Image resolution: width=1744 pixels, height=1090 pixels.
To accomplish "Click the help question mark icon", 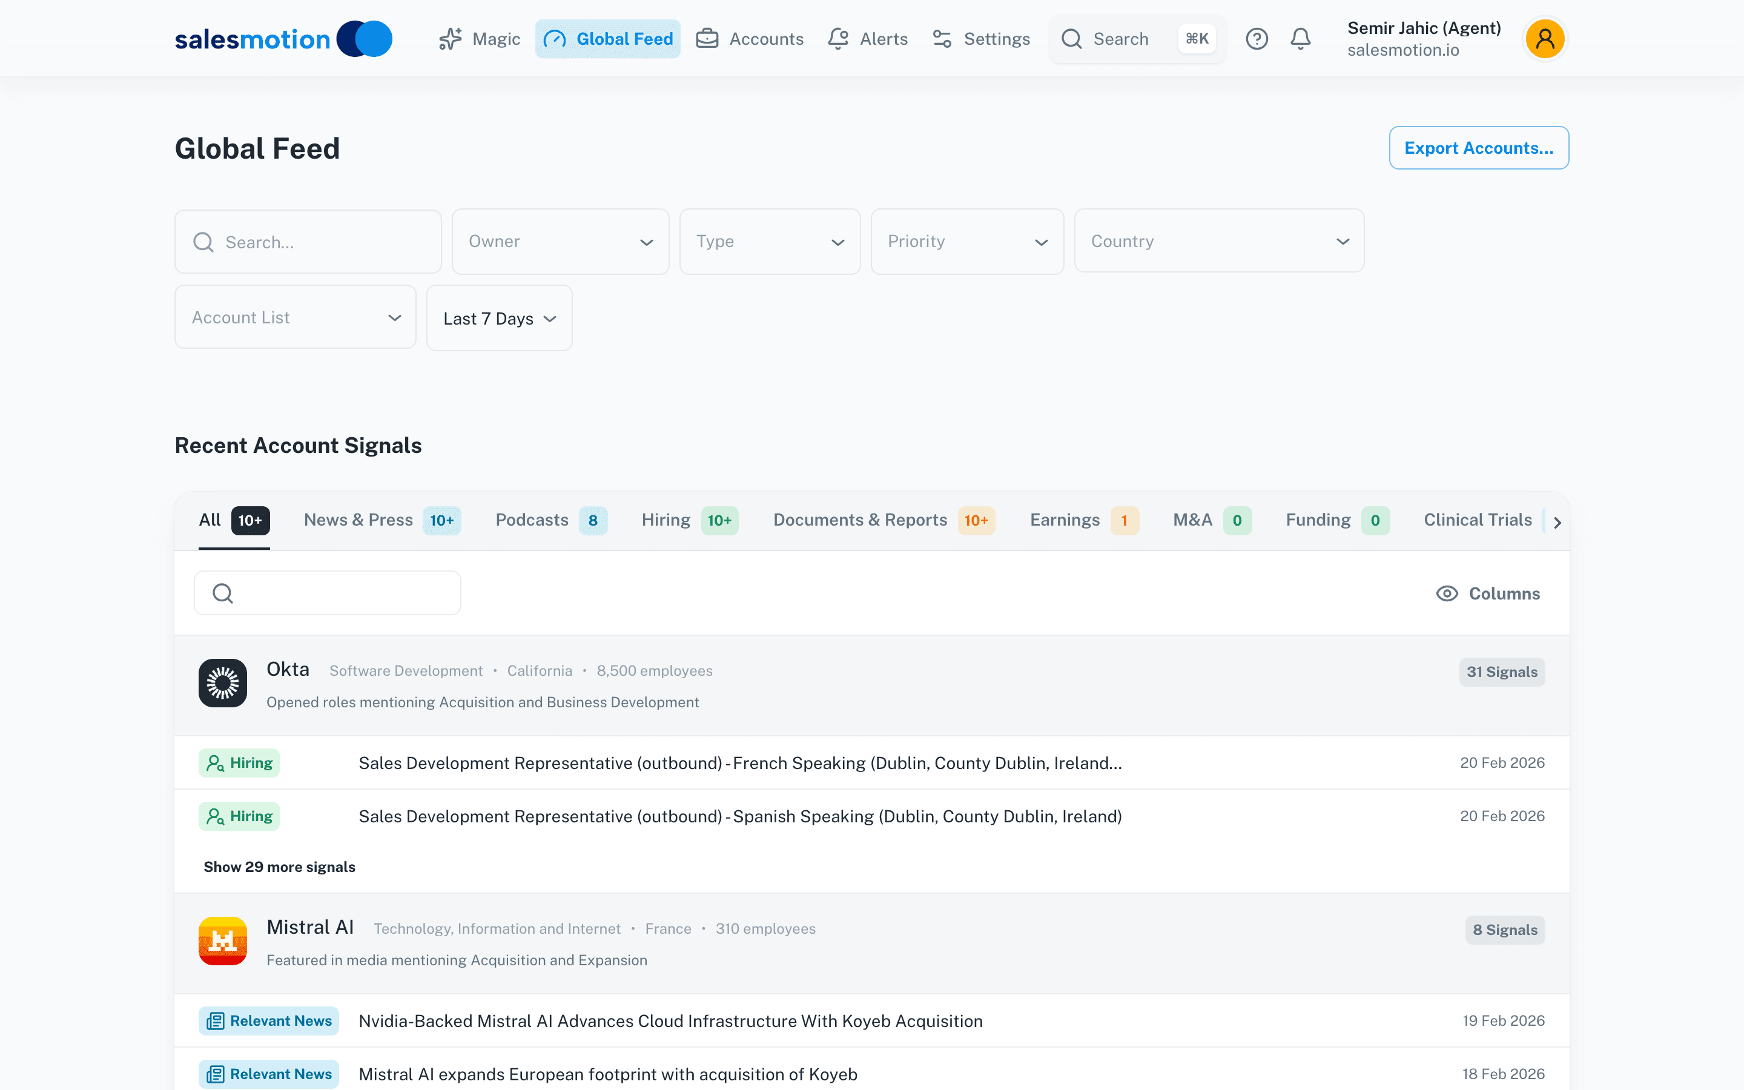I will (x=1257, y=39).
